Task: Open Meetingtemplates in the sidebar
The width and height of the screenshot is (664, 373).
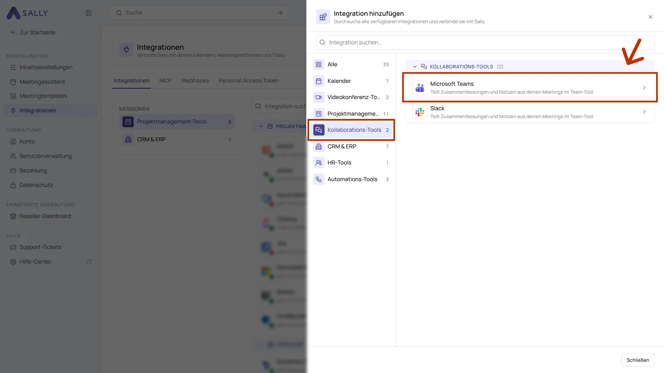Action: pos(43,96)
